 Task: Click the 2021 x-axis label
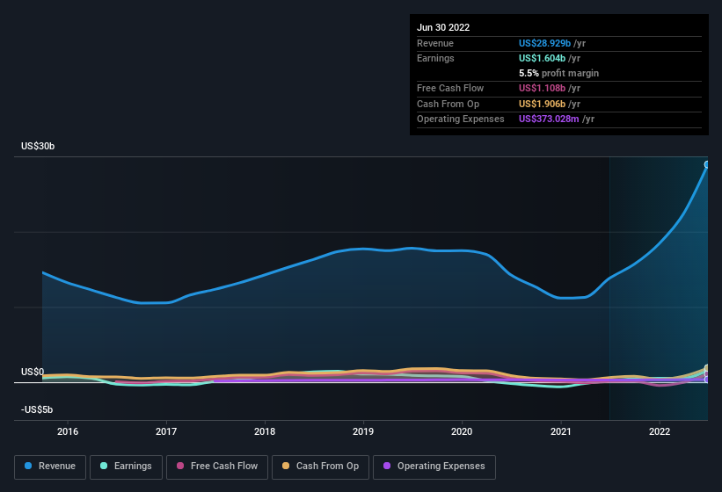pyautogui.click(x=561, y=431)
